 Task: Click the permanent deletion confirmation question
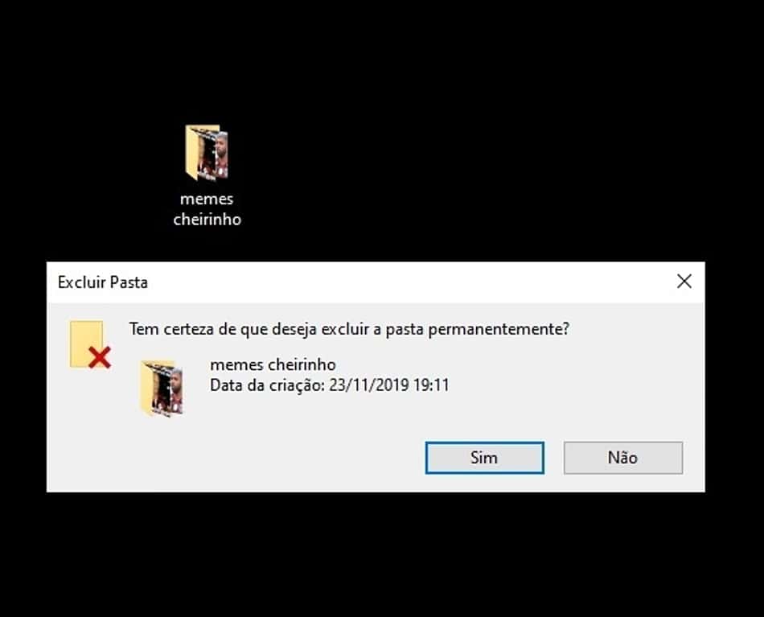pos(349,329)
